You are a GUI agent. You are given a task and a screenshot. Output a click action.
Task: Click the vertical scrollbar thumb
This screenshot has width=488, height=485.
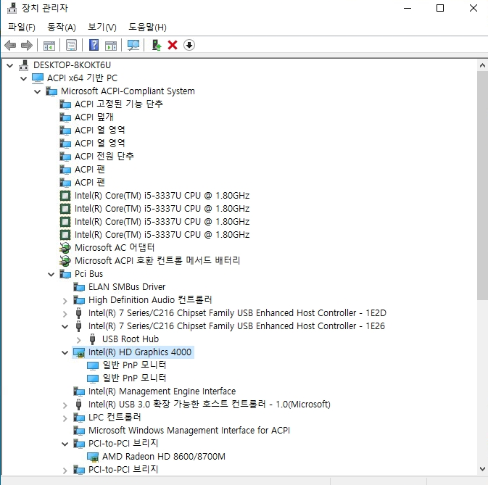pos(482,186)
